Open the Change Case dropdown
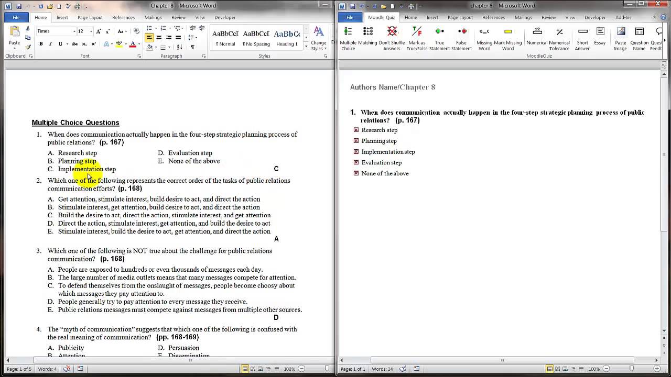 tap(122, 31)
